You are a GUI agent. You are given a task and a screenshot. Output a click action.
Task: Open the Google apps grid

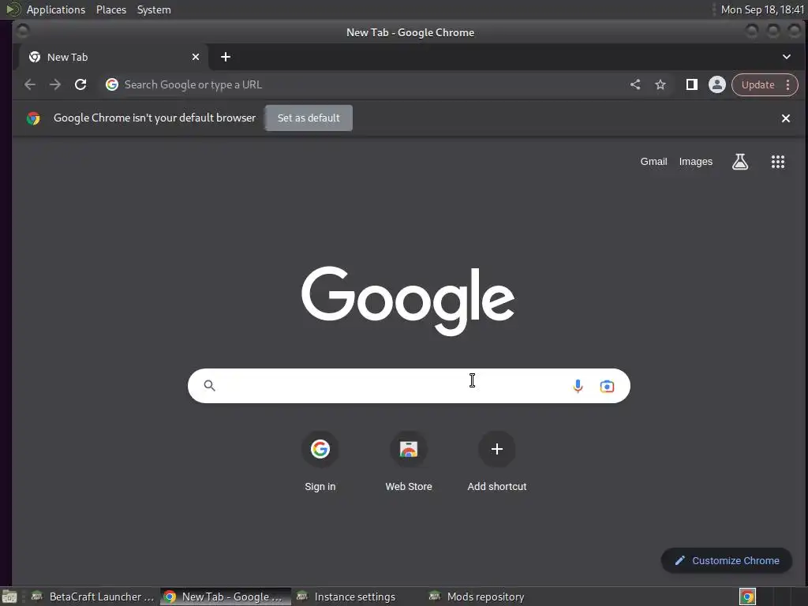(x=777, y=162)
